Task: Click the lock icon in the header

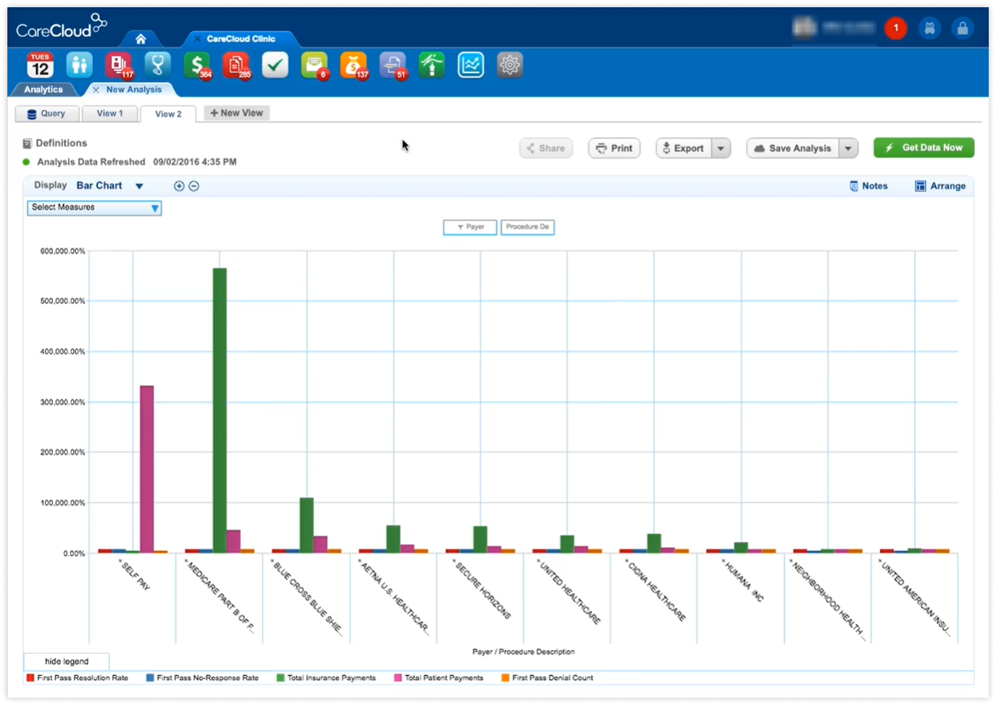Action: [x=963, y=28]
